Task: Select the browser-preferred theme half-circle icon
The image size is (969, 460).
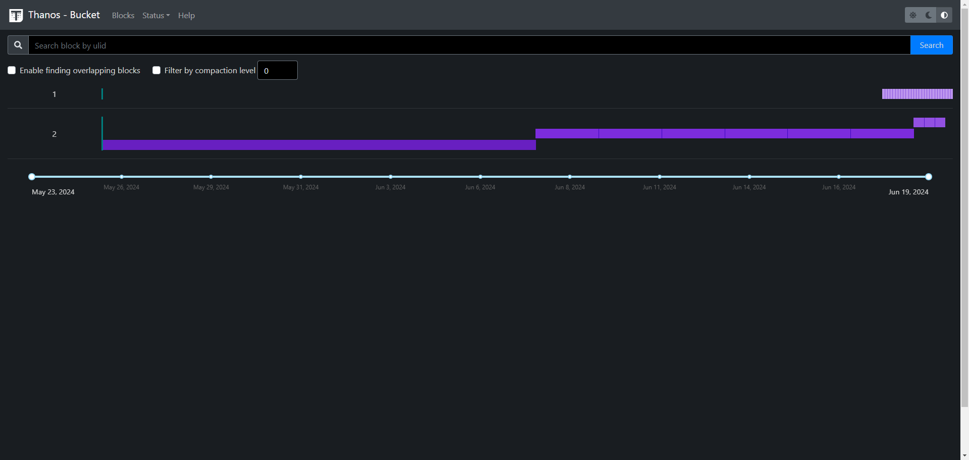Action: [944, 15]
